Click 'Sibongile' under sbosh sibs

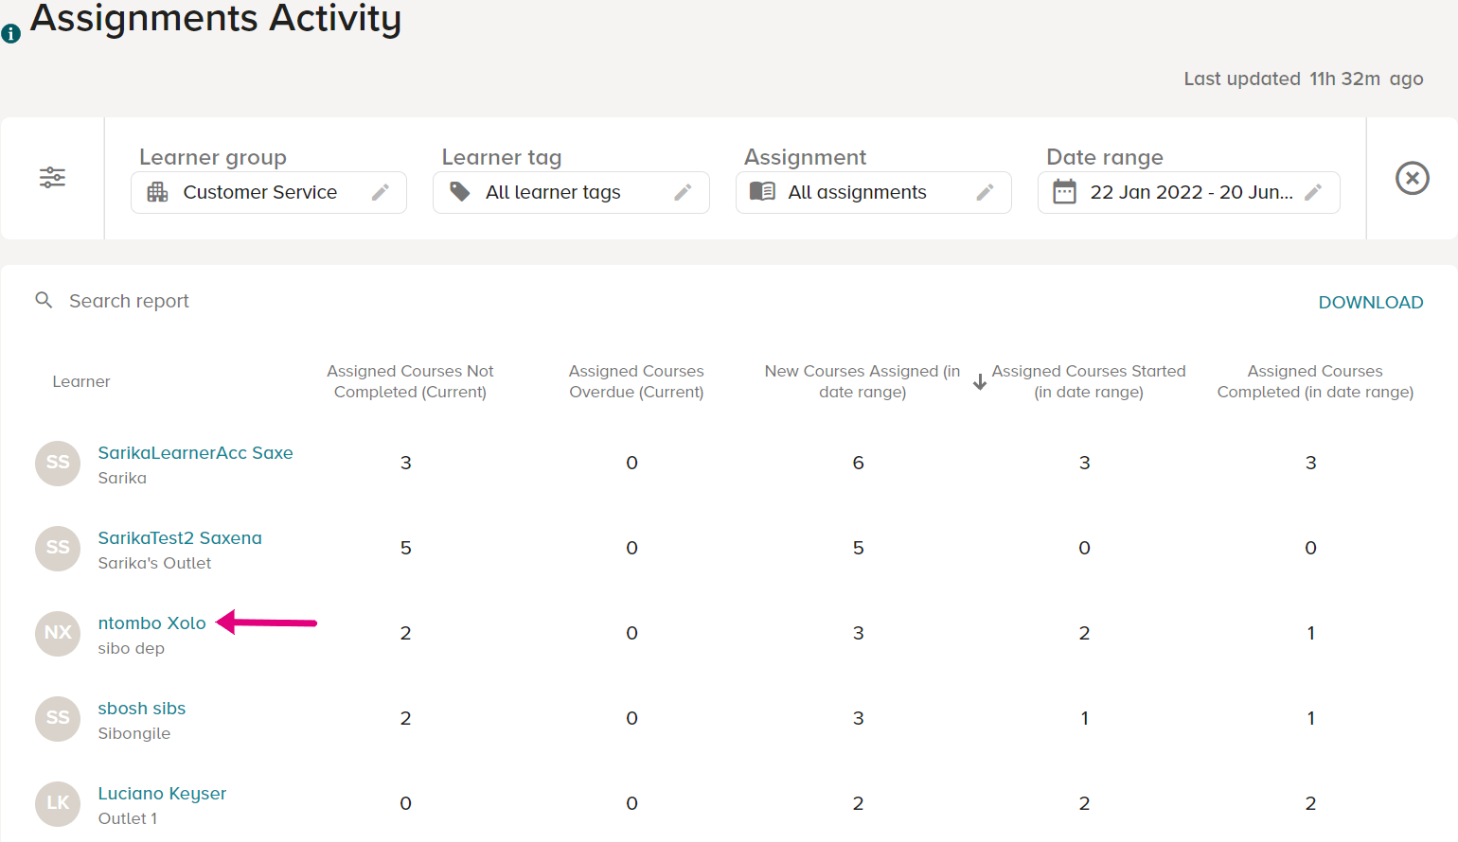[134, 733]
